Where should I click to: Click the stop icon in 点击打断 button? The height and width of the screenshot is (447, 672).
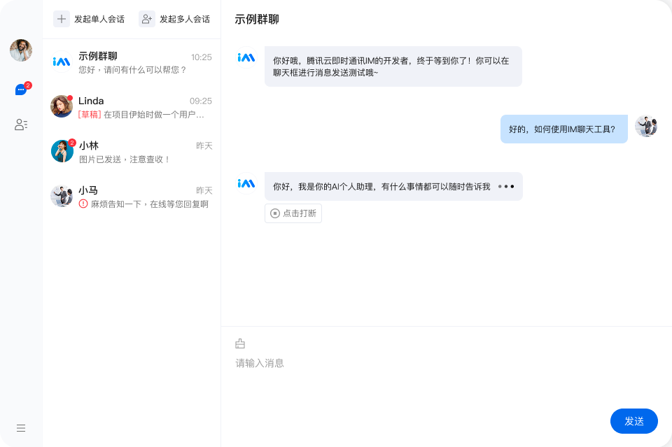pos(275,213)
